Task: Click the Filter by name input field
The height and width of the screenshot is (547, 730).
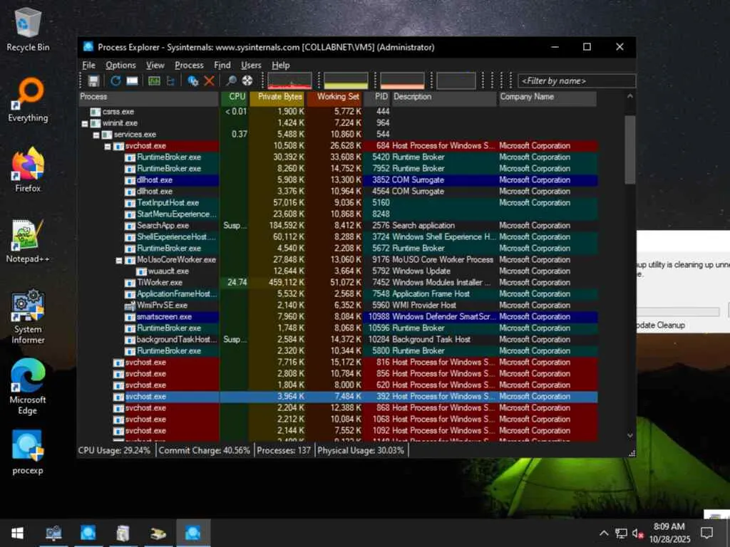Action: tap(576, 81)
